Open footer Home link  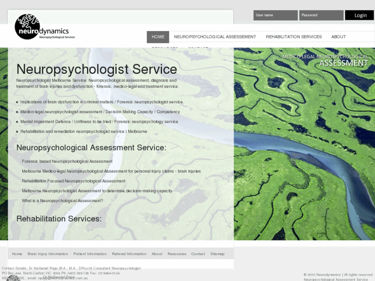coord(17,254)
